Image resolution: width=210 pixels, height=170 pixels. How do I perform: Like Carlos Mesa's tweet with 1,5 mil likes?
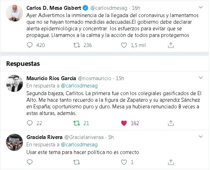124,45
